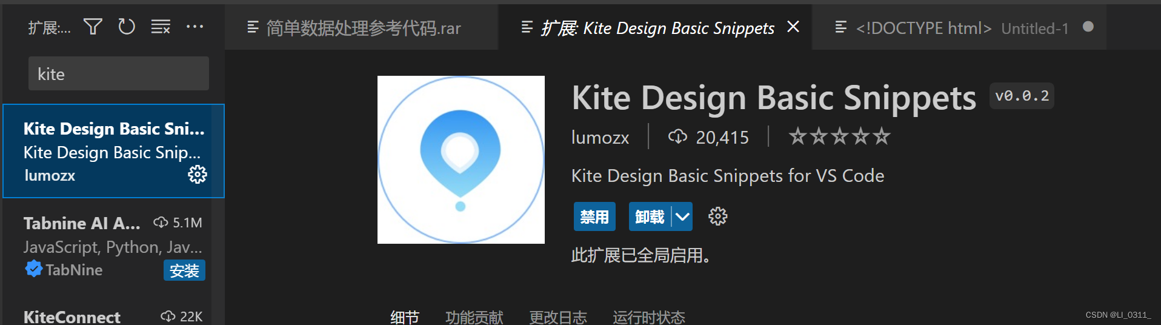Click the TabNine verified publisher badge
Image resolution: width=1161 pixels, height=325 pixels.
click(x=34, y=269)
